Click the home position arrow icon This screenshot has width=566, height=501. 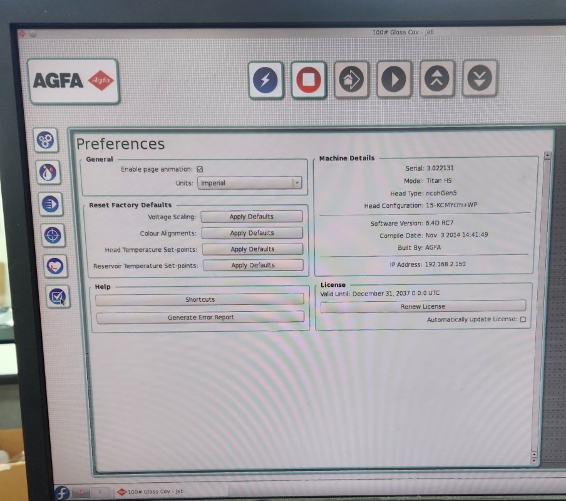click(351, 79)
